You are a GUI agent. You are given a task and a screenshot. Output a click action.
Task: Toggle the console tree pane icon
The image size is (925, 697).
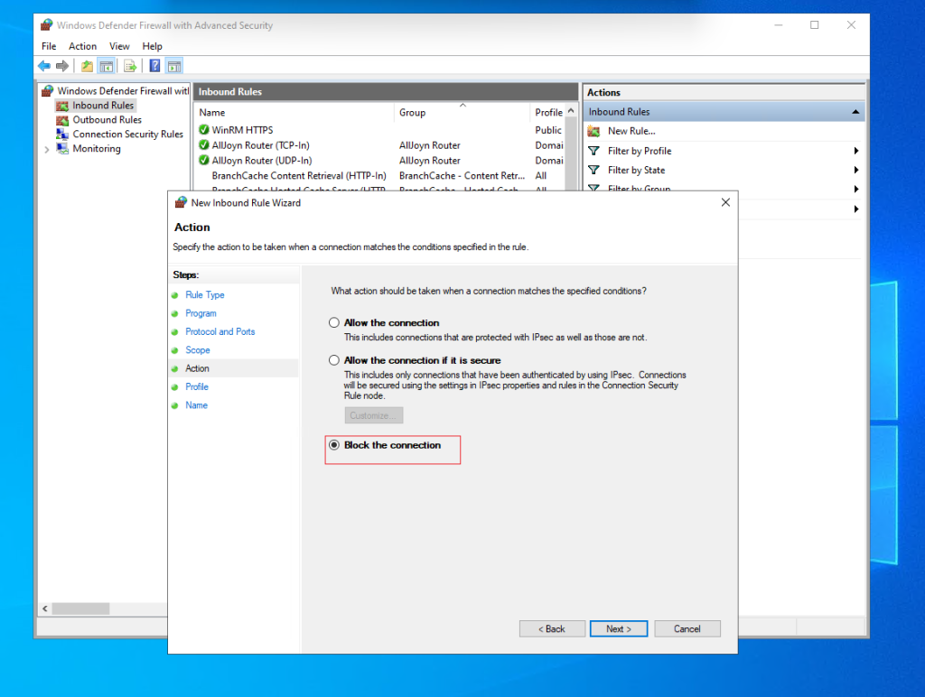(x=106, y=65)
